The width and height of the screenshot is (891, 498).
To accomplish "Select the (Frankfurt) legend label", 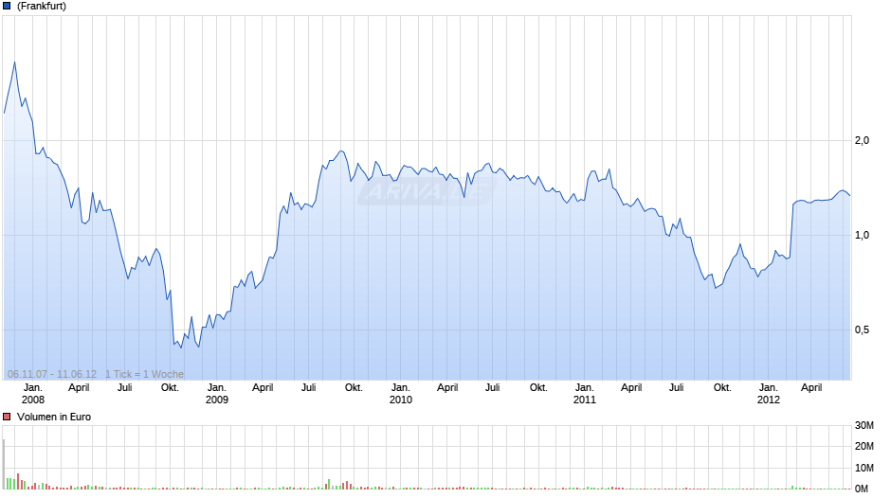I will pyautogui.click(x=42, y=7).
